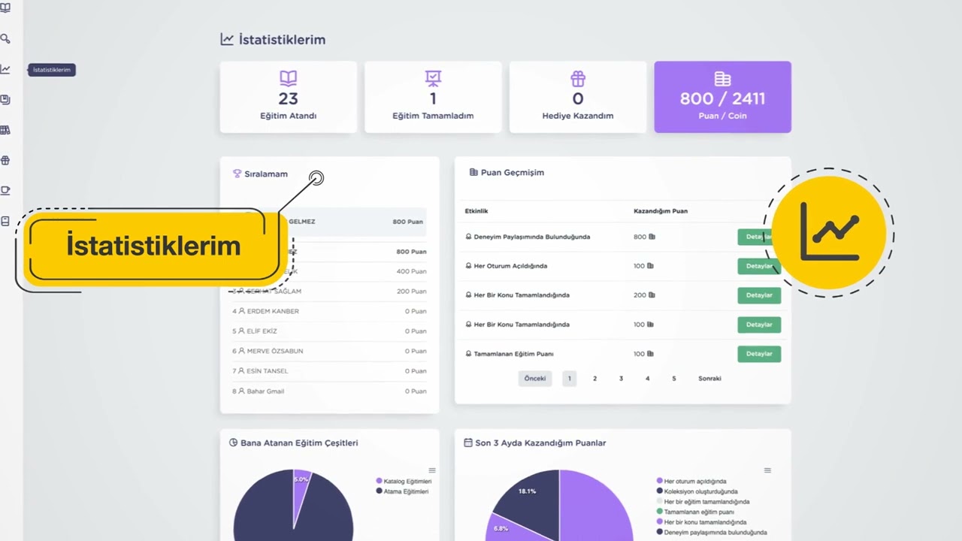
Task: Click the Kazandığım Puan column header
Action: (x=661, y=211)
